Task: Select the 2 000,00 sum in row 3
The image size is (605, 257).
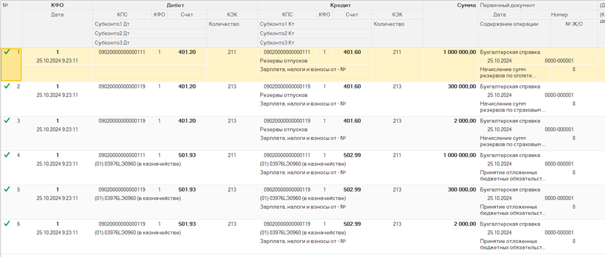Action: click(465, 121)
